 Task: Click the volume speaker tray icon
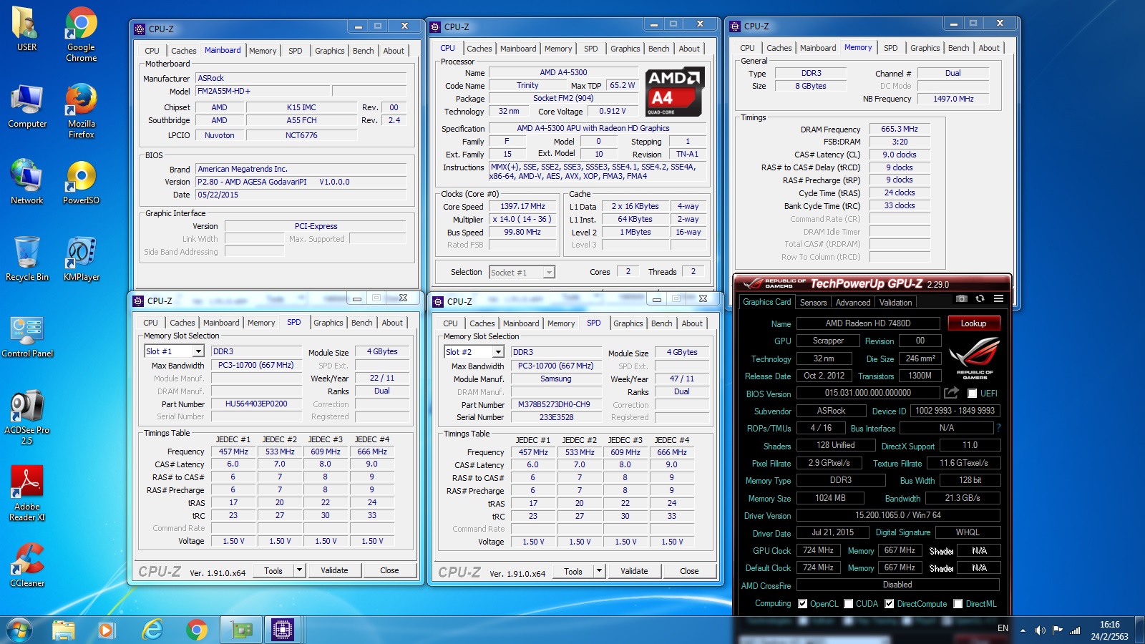pos(1040,630)
